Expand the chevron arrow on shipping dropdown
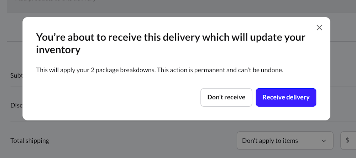The height and width of the screenshot is (158, 356). (x=324, y=141)
